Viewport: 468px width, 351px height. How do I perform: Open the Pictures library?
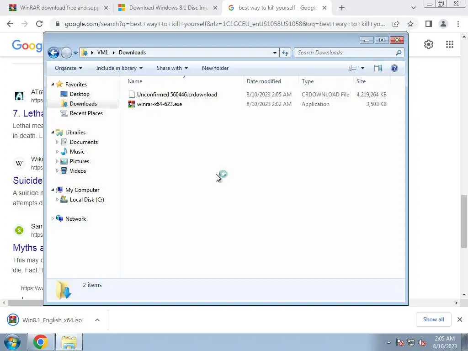[x=80, y=161]
